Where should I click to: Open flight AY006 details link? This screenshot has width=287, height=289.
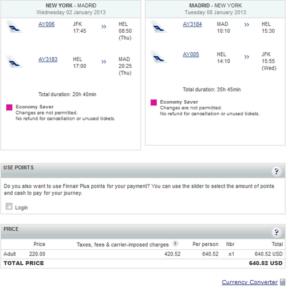(x=46, y=24)
